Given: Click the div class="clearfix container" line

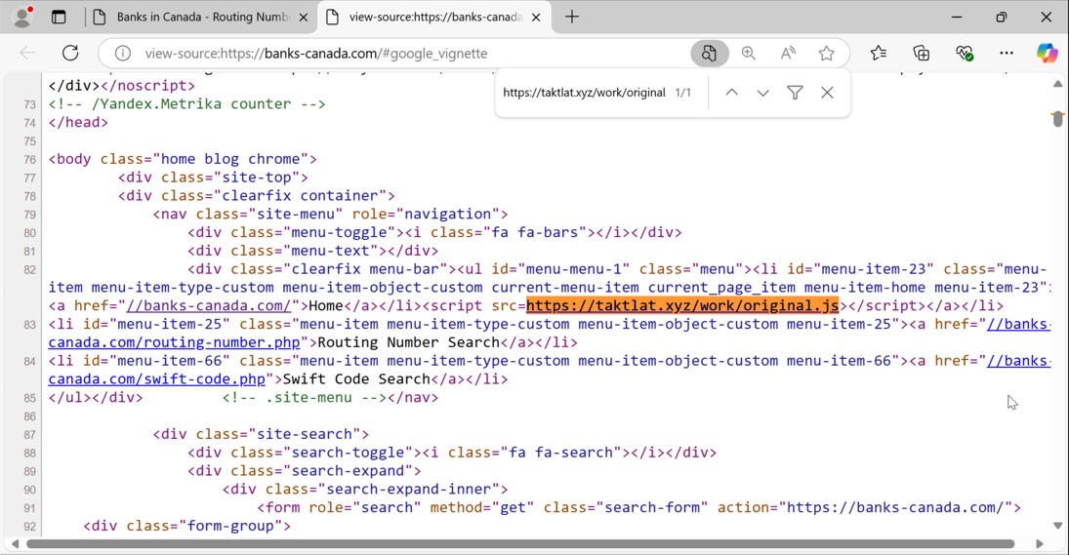Looking at the screenshot, I should [257, 196].
